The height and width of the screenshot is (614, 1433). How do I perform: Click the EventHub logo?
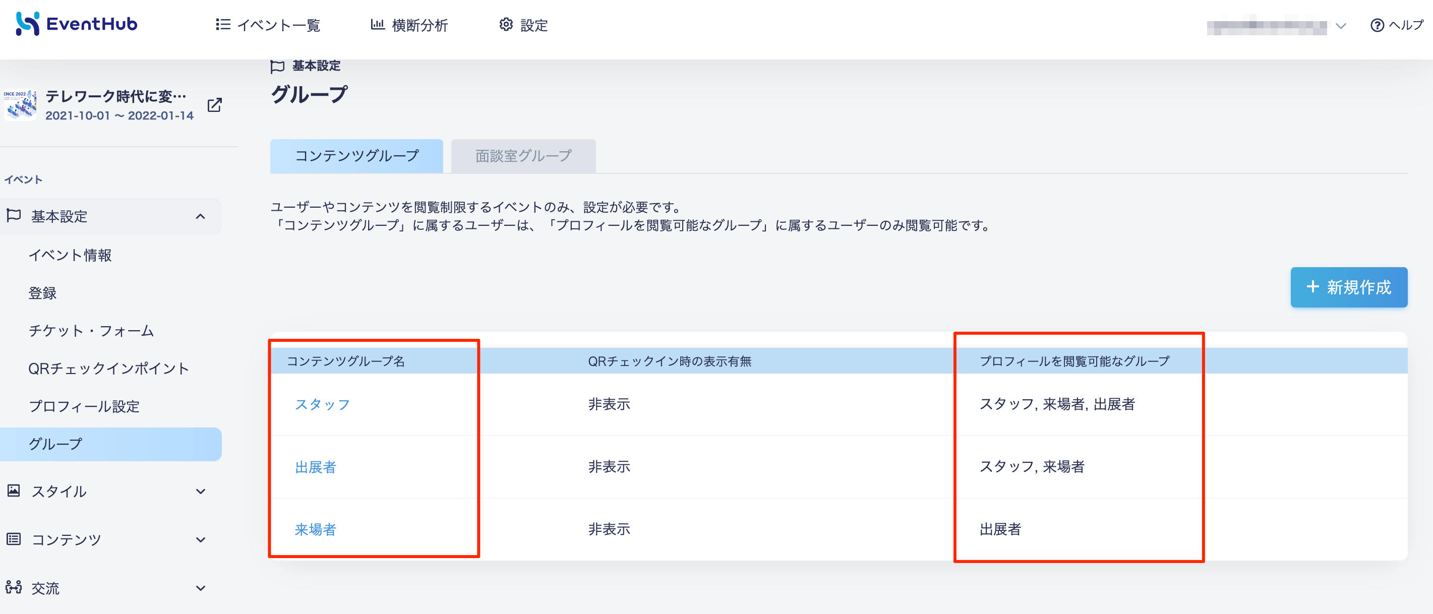76,24
